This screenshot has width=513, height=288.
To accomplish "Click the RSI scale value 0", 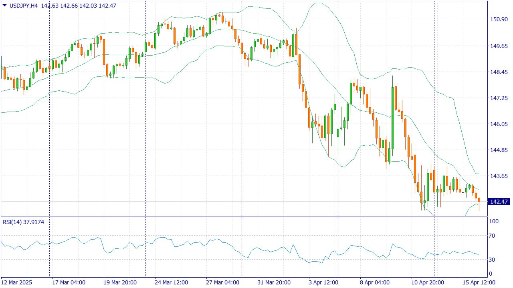I will 491,274.
